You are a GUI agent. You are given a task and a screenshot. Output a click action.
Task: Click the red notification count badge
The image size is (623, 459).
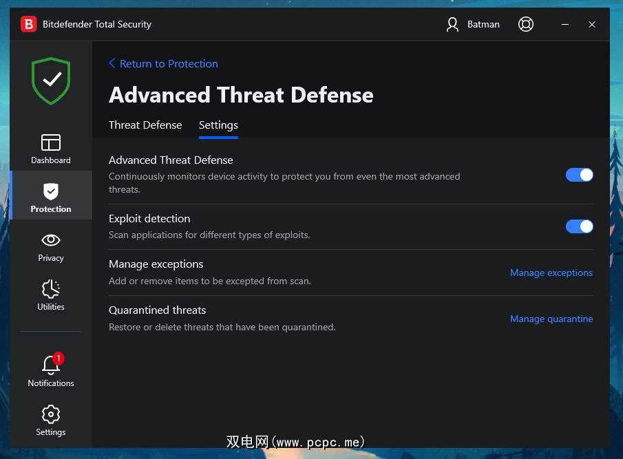tap(59, 358)
